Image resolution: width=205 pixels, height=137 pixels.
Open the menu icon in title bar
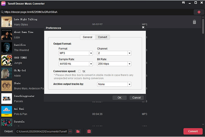(183, 3)
